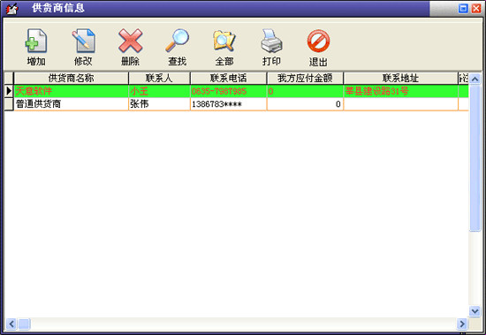
Task: Click the 联系人 column header
Action: [159, 78]
